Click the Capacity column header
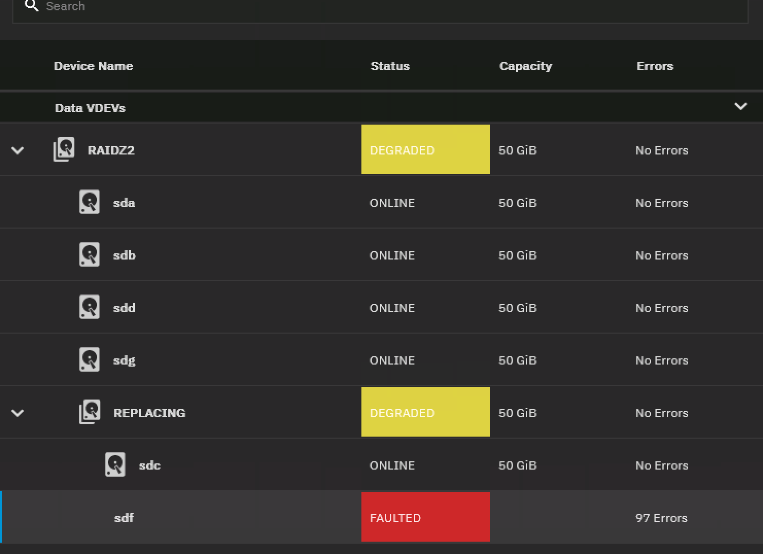Screen dimensions: 763x554 [x=525, y=66]
